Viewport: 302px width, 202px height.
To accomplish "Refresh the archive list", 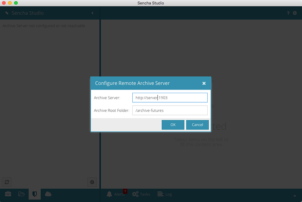I will [7, 182].
